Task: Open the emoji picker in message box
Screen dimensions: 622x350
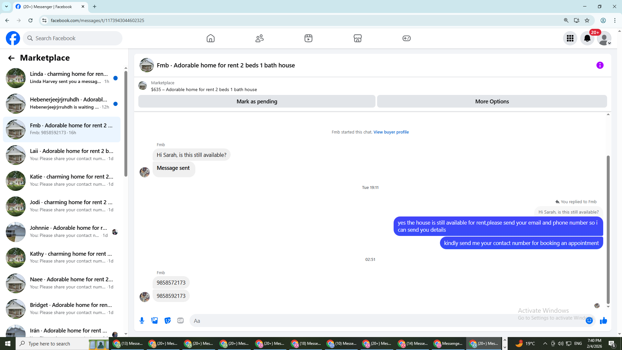Action: click(x=589, y=321)
